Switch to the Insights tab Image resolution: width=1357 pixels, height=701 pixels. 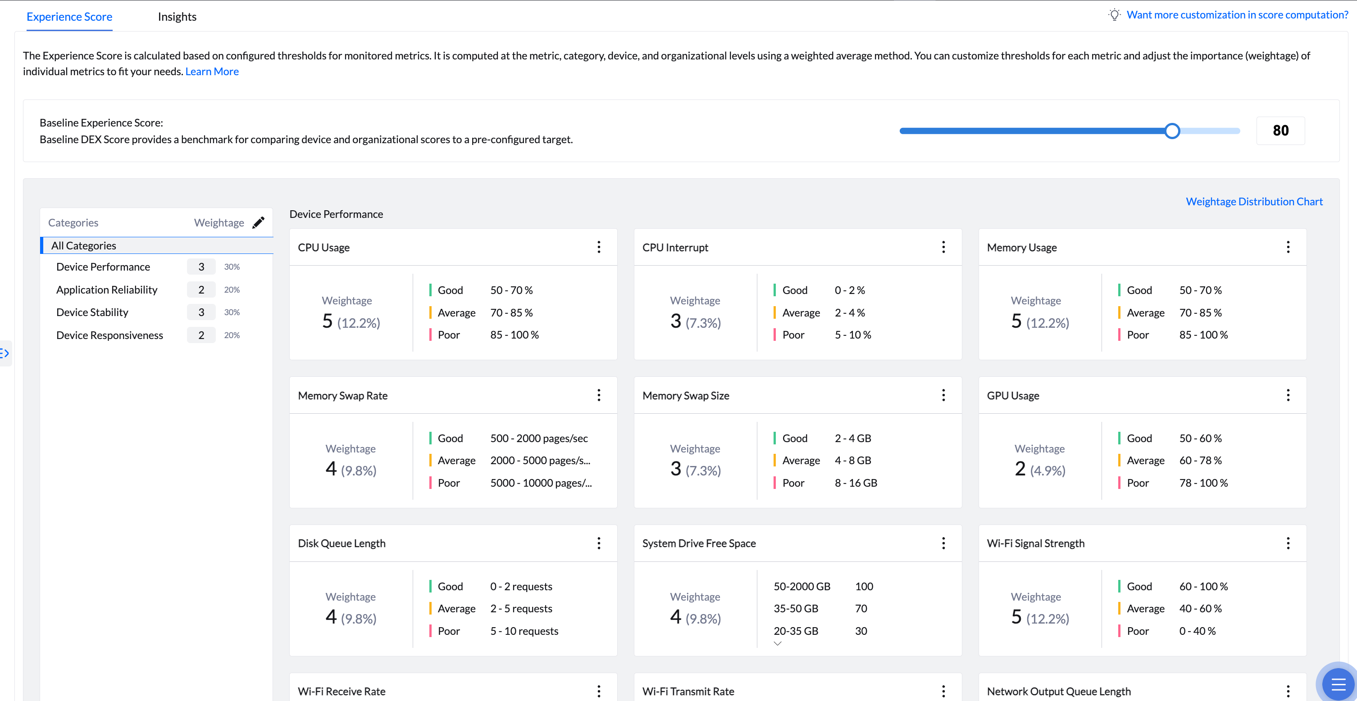coord(177,16)
